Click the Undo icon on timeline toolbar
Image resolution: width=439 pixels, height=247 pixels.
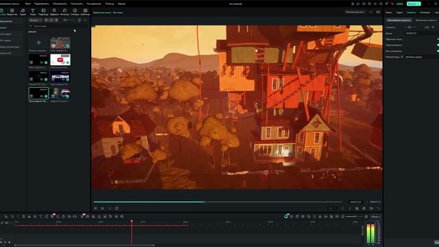(12, 217)
